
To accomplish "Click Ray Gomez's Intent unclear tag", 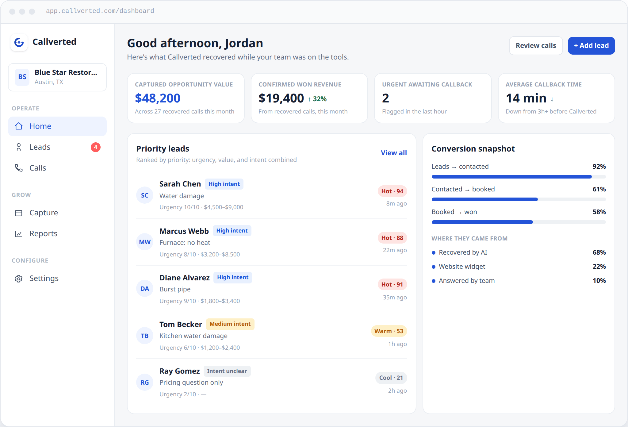I will 227,371.
